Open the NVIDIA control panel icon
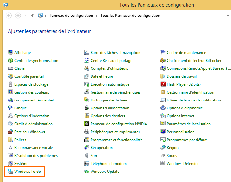This screenshot has height=182, width=231. (87, 124)
